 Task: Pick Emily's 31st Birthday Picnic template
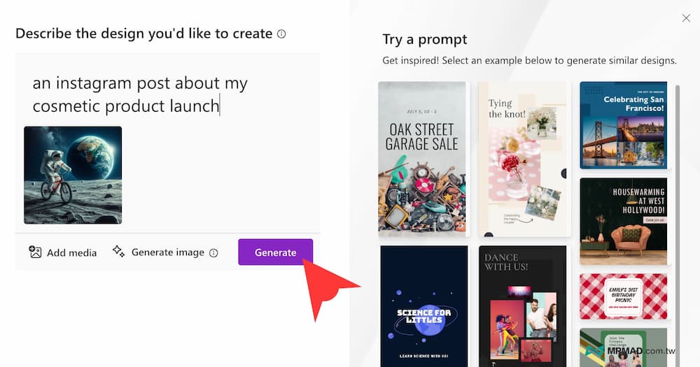pyautogui.click(x=623, y=296)
